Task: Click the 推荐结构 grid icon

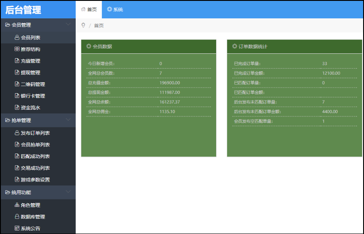Action: tap(17, 49)
